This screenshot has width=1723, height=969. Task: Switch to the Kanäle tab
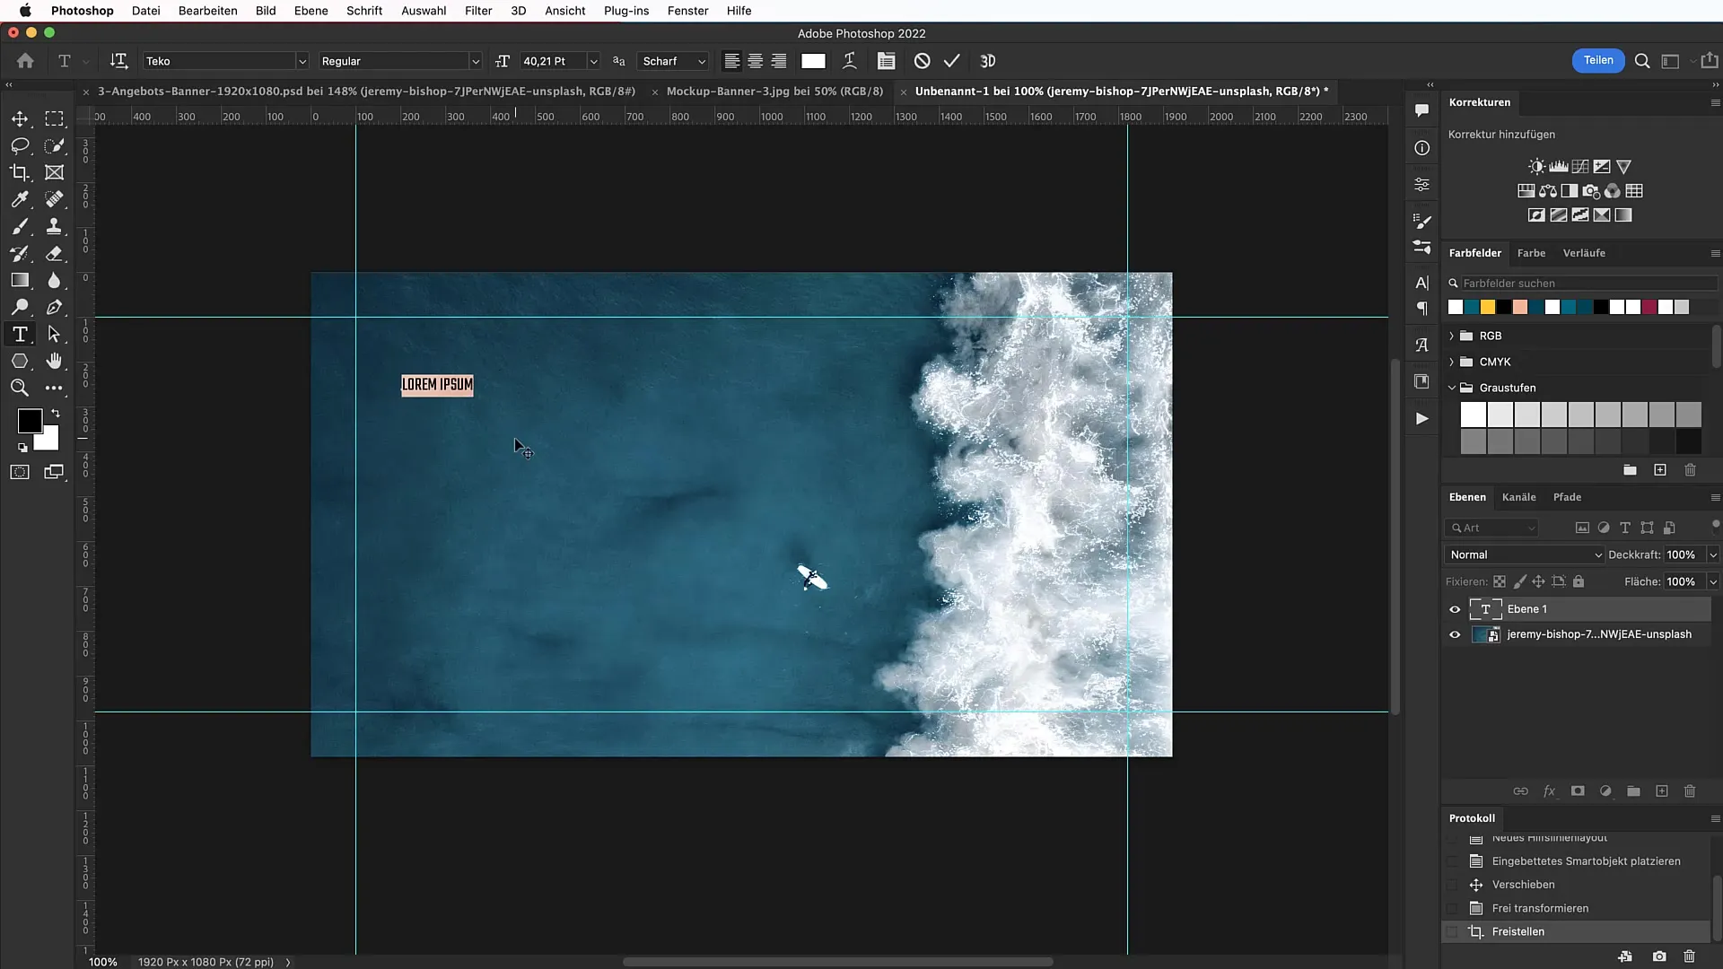[x=1518, y=497]
